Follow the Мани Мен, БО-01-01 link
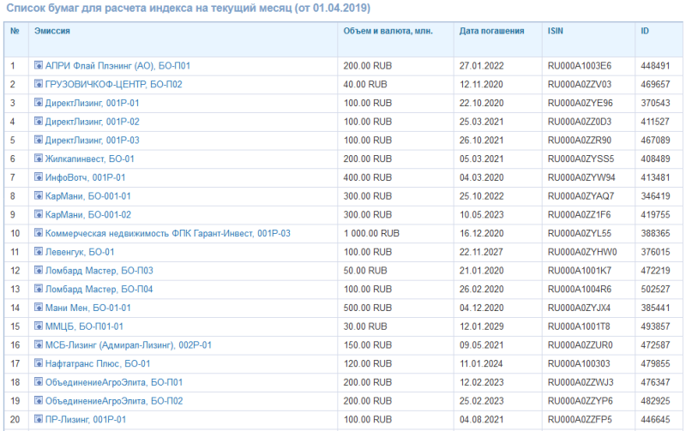The height and width of the screenshot is (431, 686). tap(88, 308)
